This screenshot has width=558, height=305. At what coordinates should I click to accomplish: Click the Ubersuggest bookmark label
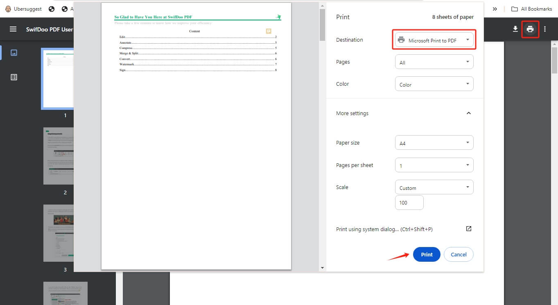point(28,9)
